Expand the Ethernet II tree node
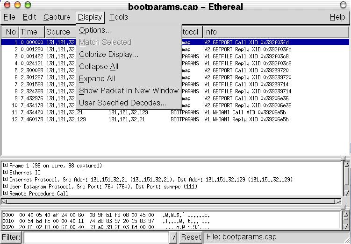Image resolution: width=351 pixels, height=244 pixels. click(x=5, y=172)
